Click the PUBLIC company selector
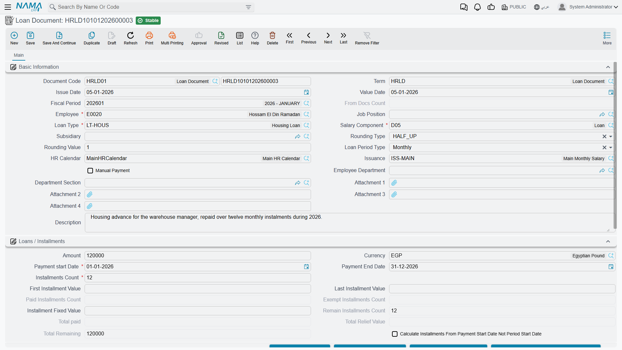This screenshot has width=622, height=350. coord(514,7)
